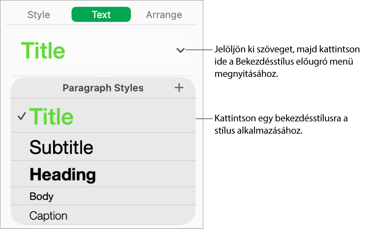This screenshot has height=229, width=366.
Task: Create a new style using the + button
Action: pyautogui.click(x=179, y=88)
